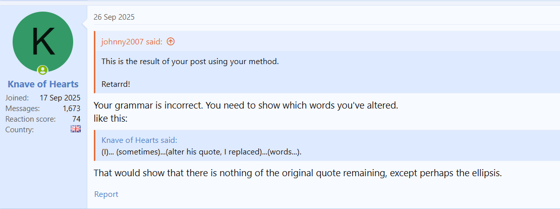Click the up-arrow icon beside johnny2007 said
The height and width of the screenshot is (209, 560).
click(x=171, y=41)
